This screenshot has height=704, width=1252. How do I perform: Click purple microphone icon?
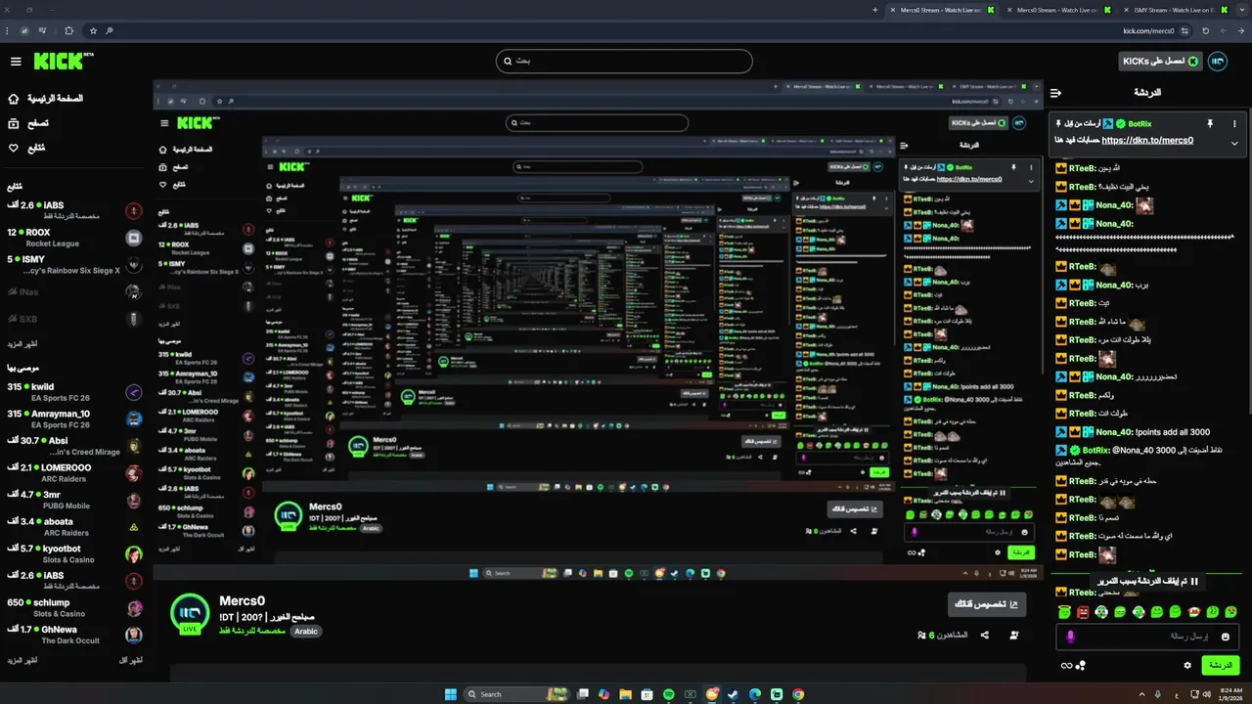tap(1070, 637)
